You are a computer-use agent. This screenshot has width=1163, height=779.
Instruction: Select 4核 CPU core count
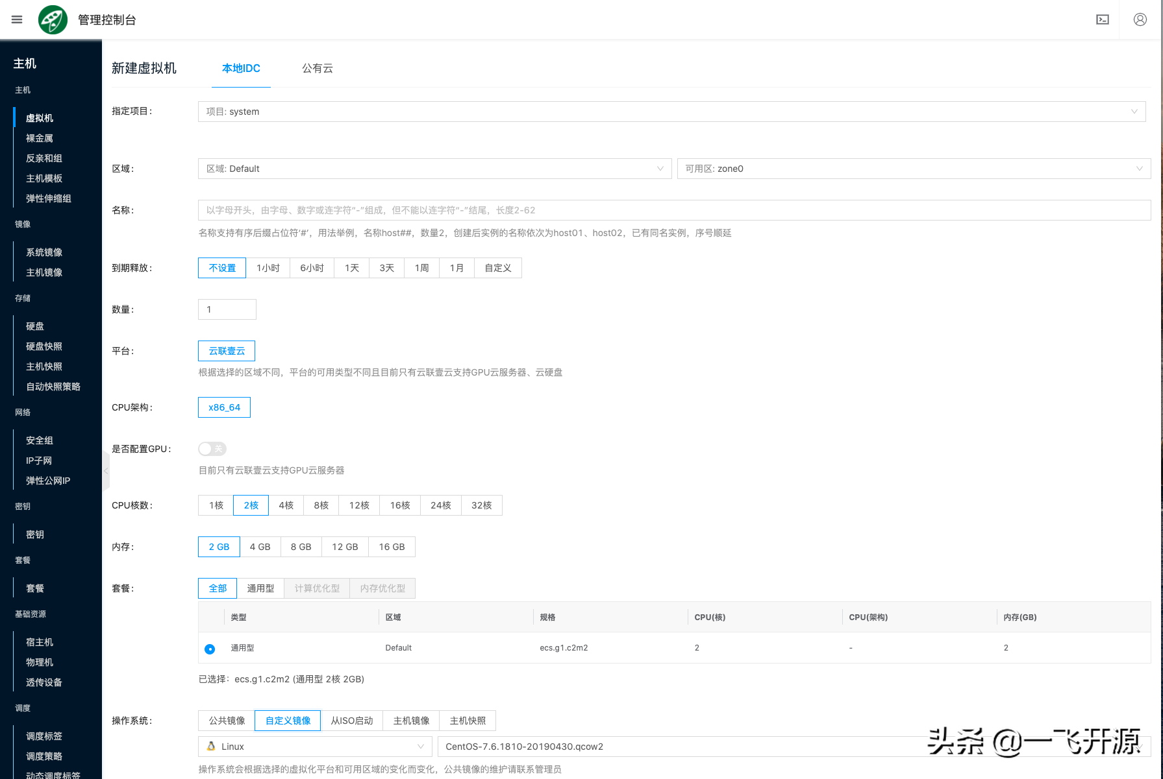pos(286,505)
